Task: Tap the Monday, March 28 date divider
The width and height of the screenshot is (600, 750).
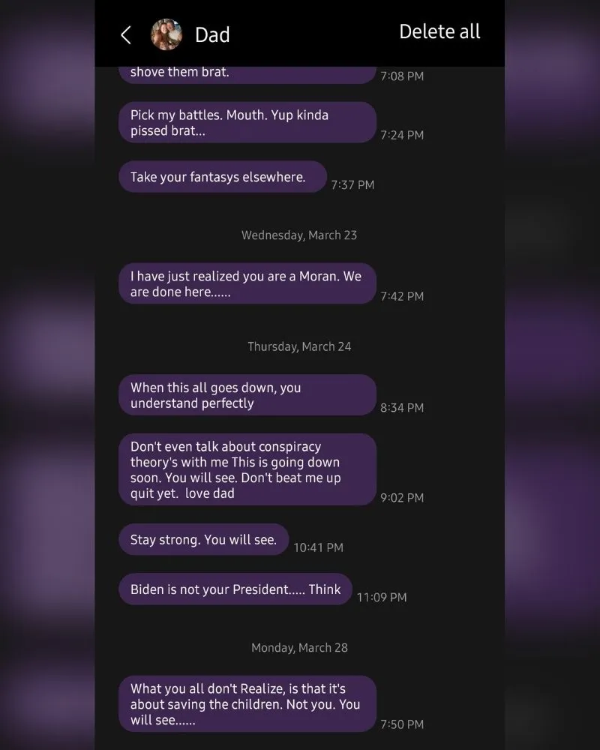Action: [299, 648]
